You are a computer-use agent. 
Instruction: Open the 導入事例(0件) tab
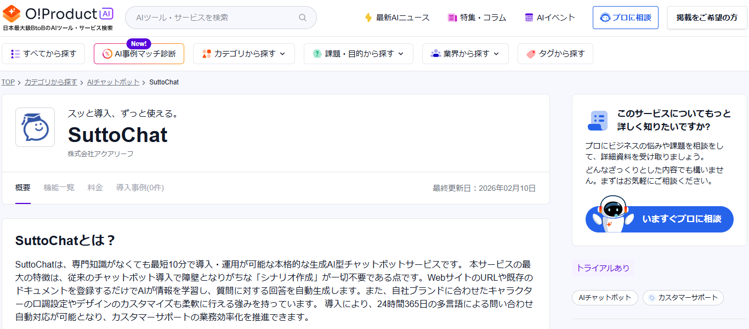click(140, 188)
